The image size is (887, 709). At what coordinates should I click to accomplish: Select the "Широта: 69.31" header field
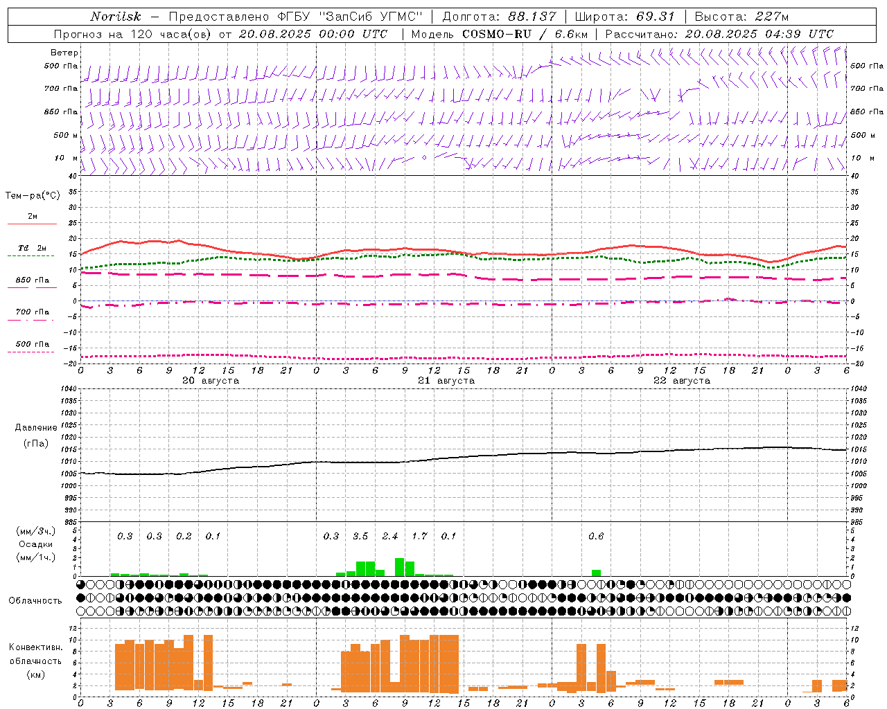click(x=625, y=17)
